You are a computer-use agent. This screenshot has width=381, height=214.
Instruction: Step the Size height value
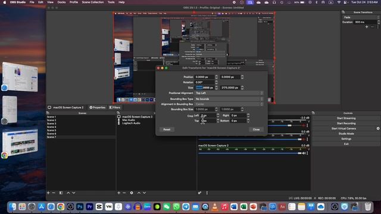(x=242, y=87)
